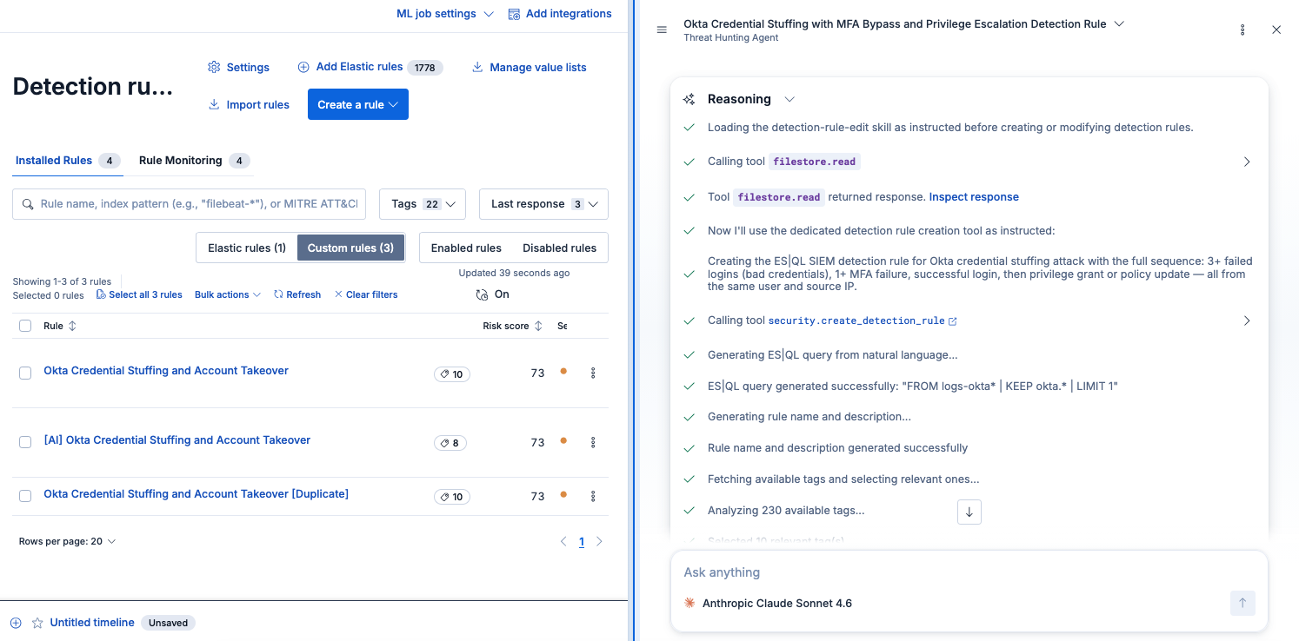Open actions menu for the [Duplicate] rule
1299x641 pixels.
[x=593, y=496]
